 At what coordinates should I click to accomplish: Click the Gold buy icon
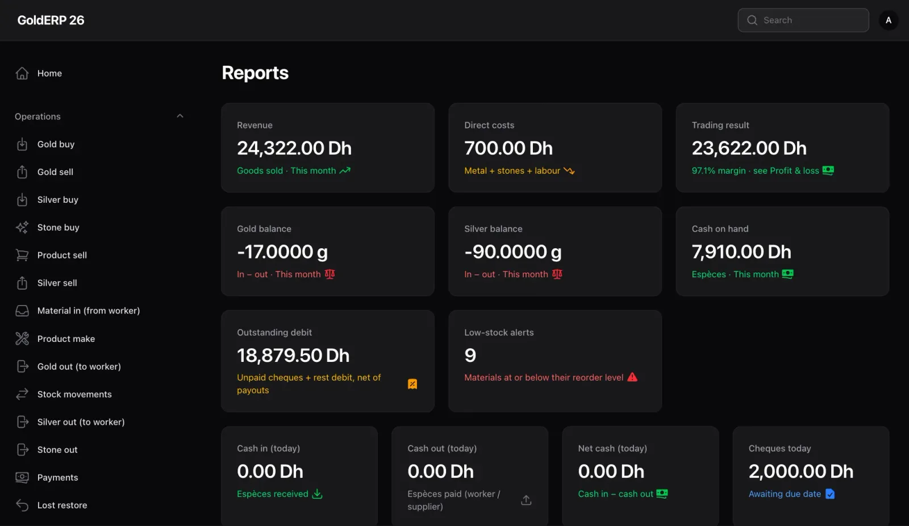[22, 144]
